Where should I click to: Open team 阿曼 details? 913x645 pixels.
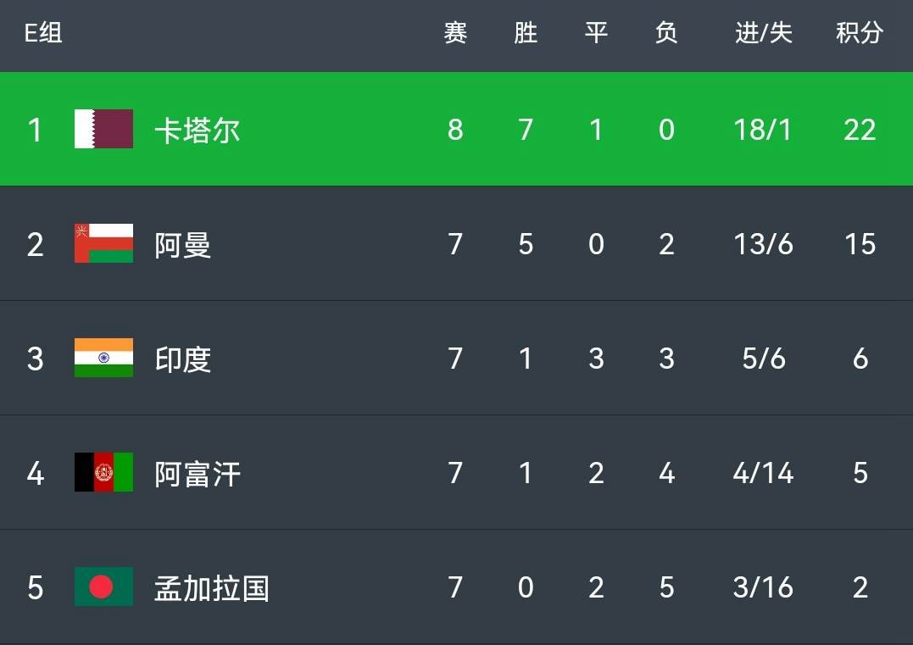point(183,244)
